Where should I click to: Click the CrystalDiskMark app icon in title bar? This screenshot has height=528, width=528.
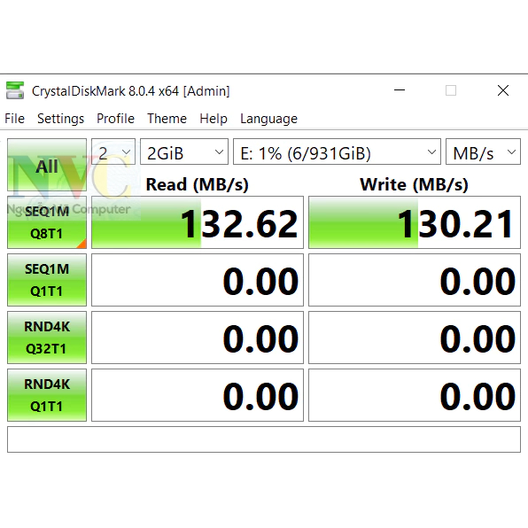15,90
